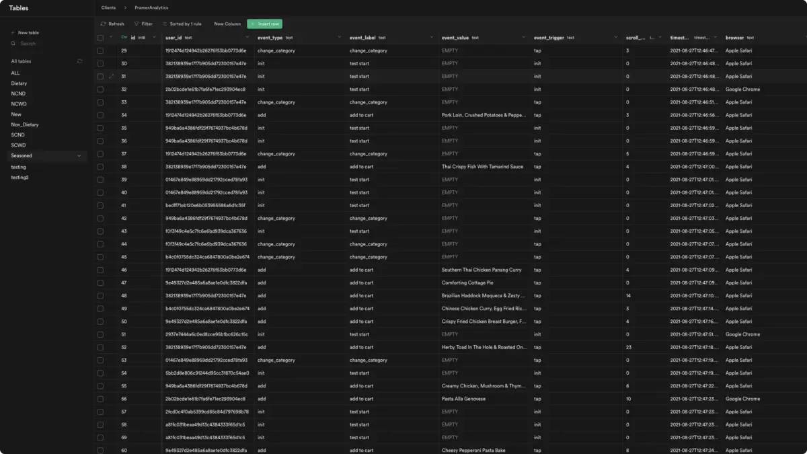Open the timestamp column header dropdown
Viewport: 807px width, 454px height.
pos(715,38)
